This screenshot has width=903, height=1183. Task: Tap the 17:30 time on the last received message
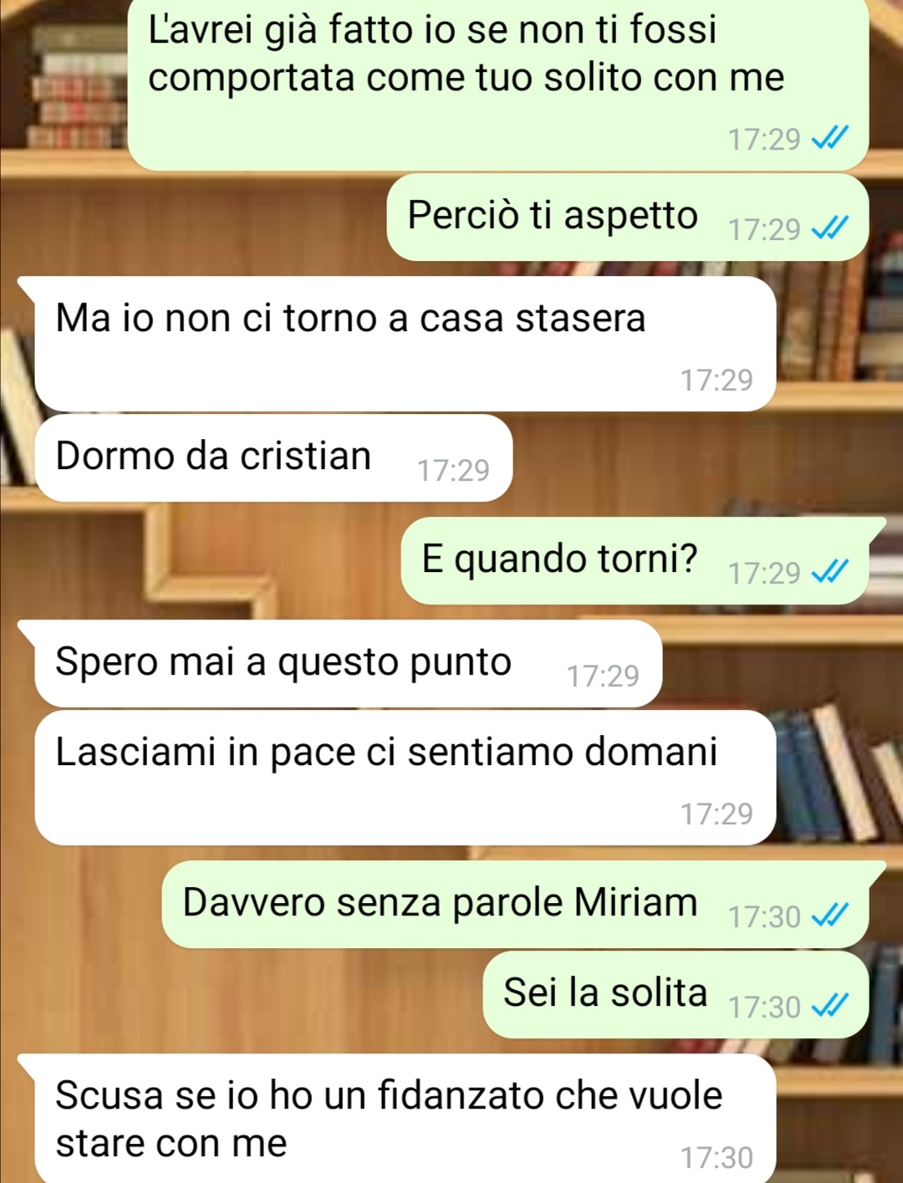tap(717, 1157)
